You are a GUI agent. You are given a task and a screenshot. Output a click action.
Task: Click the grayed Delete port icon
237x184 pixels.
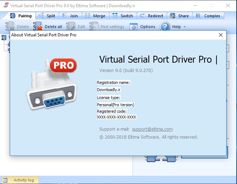click(x=10, y=27)
